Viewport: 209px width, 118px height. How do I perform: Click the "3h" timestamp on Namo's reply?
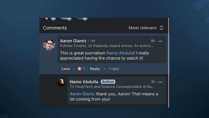(x=153, y=82)
